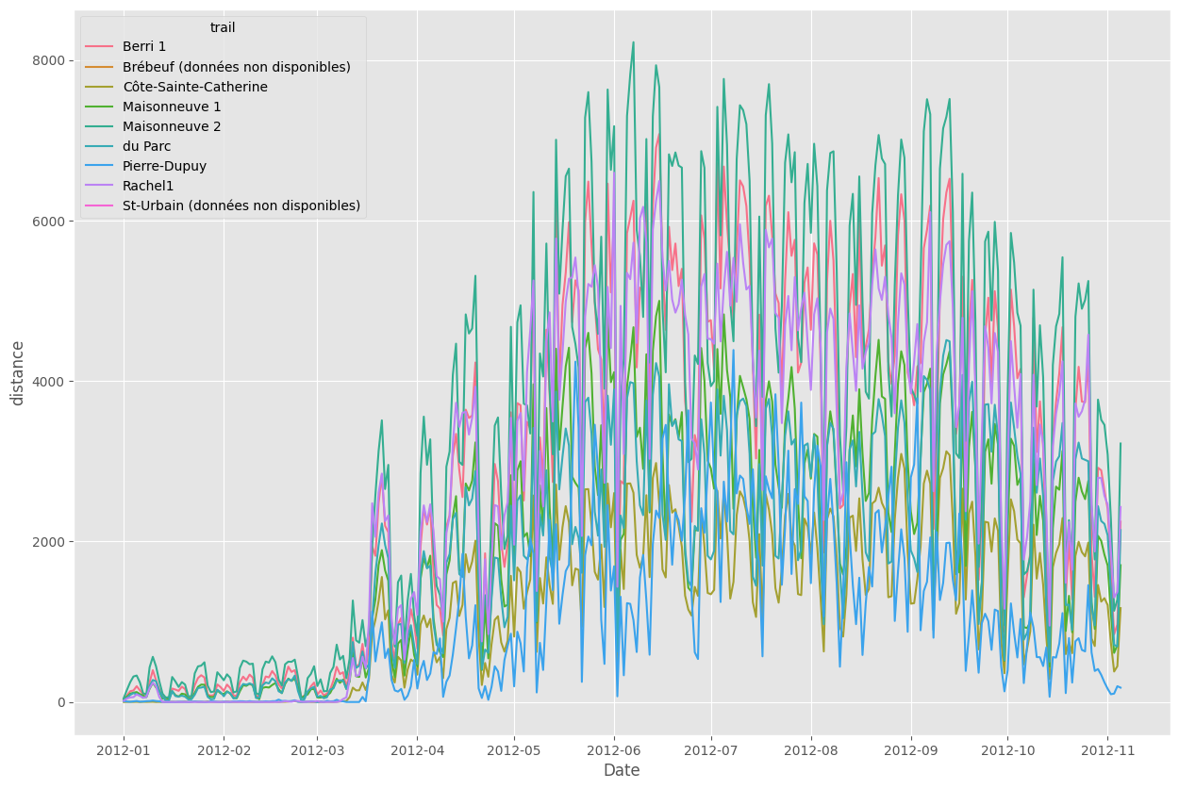Click the 'trail' legend title

coord(223,28)
